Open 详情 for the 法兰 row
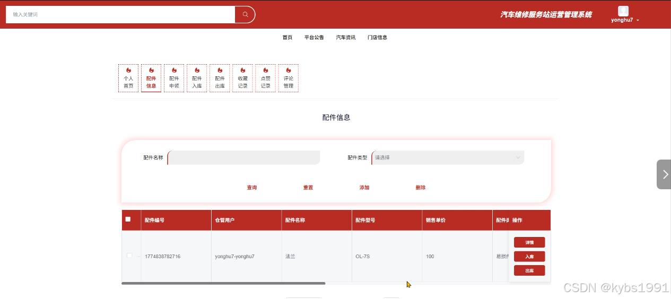The height and width of the screenshot is (299, 671). (529, 242)
